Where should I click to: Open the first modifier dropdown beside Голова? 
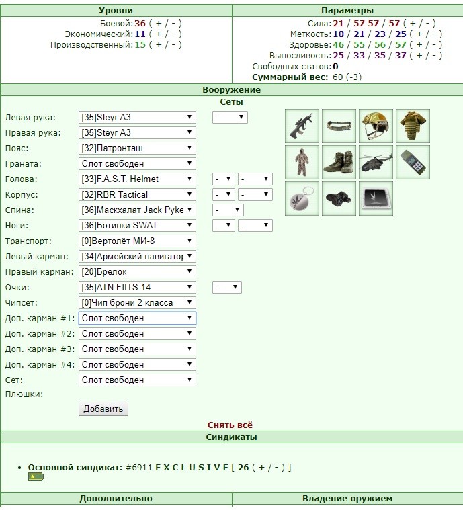224,179
